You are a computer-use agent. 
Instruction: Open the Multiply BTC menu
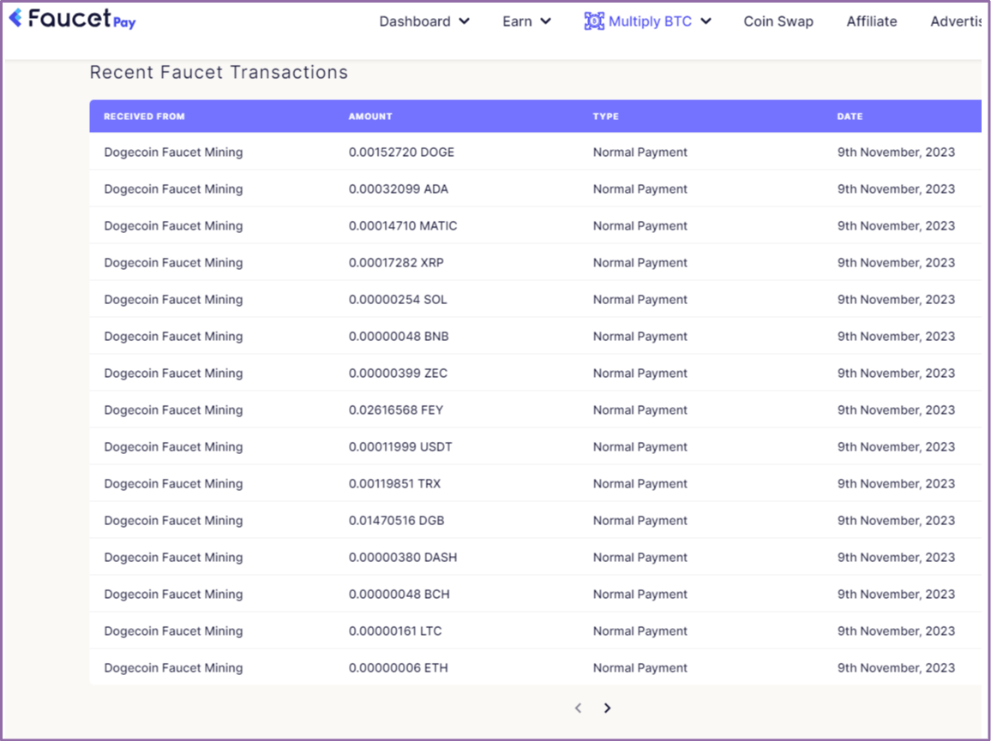[x=648, y=21]
